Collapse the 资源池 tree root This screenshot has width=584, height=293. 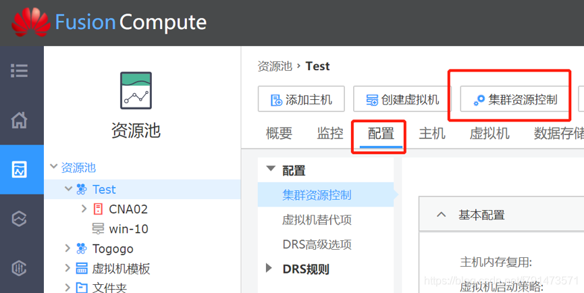[53, 167]
